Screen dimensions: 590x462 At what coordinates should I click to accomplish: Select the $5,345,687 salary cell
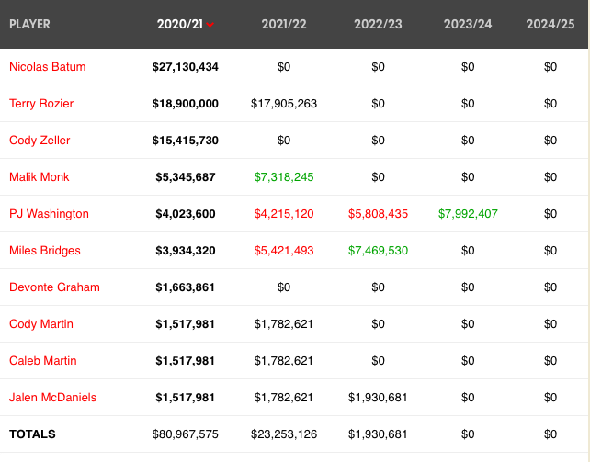tap(185, 177)
